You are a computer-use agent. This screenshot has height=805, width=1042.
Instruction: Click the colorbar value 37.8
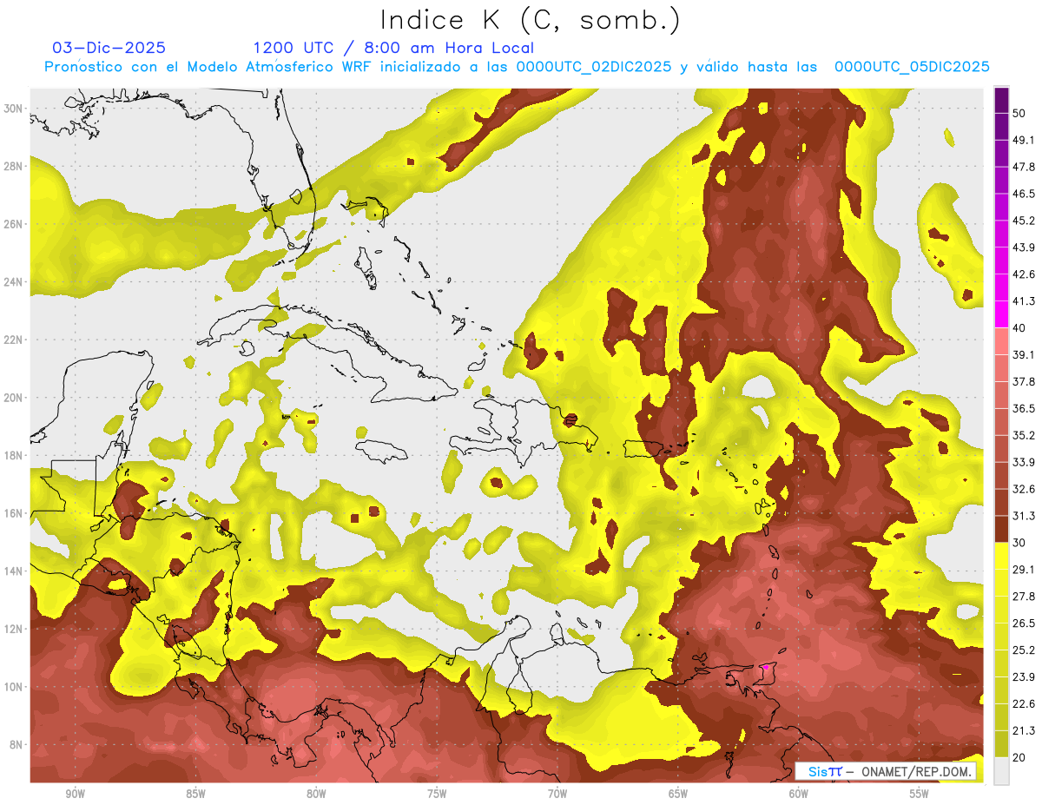pyautogui.click(x=1024, y=381)
